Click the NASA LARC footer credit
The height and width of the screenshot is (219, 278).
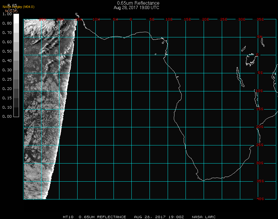pos(204,217)
